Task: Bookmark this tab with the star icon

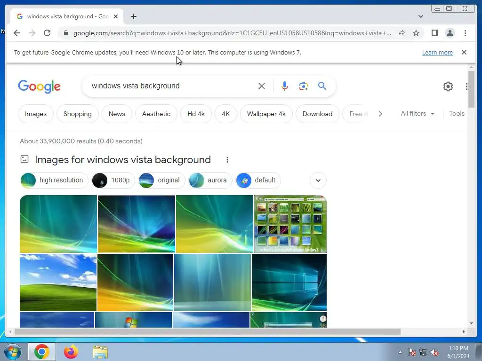Action: click(416, 33)
